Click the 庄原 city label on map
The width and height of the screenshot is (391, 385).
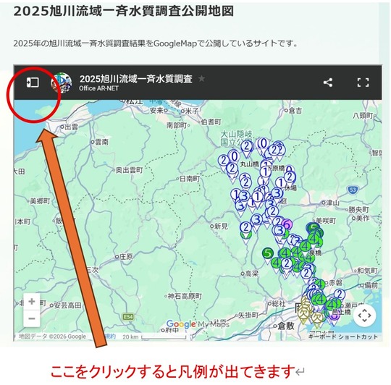coord(125,257)
